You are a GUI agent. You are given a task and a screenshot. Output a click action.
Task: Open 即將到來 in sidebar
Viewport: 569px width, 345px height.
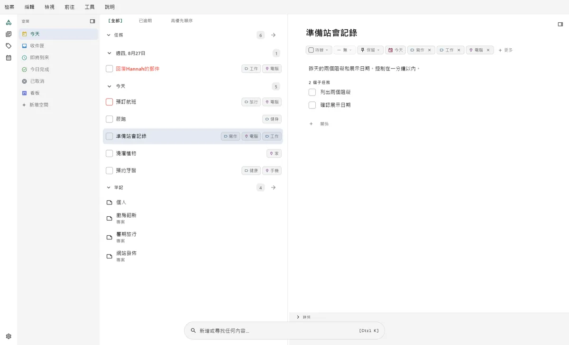pos(58,58)
